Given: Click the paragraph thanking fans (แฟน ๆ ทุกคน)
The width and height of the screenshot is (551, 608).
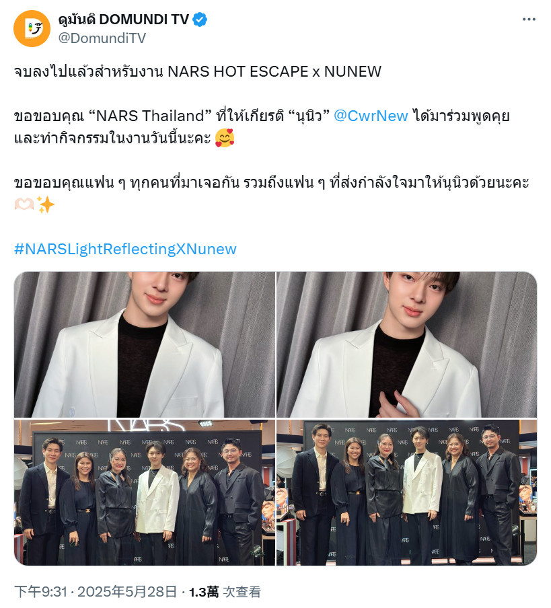Looking at the screenshot, I should tap(271, 194).
